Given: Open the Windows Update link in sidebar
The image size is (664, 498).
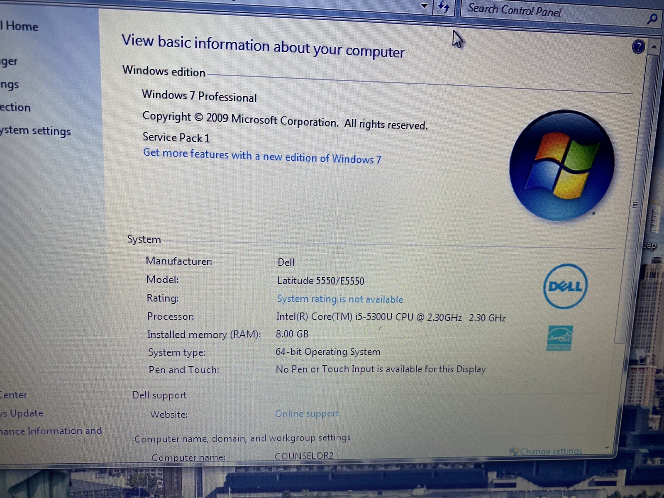Looking at the screenshot, I should click(22, 413).
